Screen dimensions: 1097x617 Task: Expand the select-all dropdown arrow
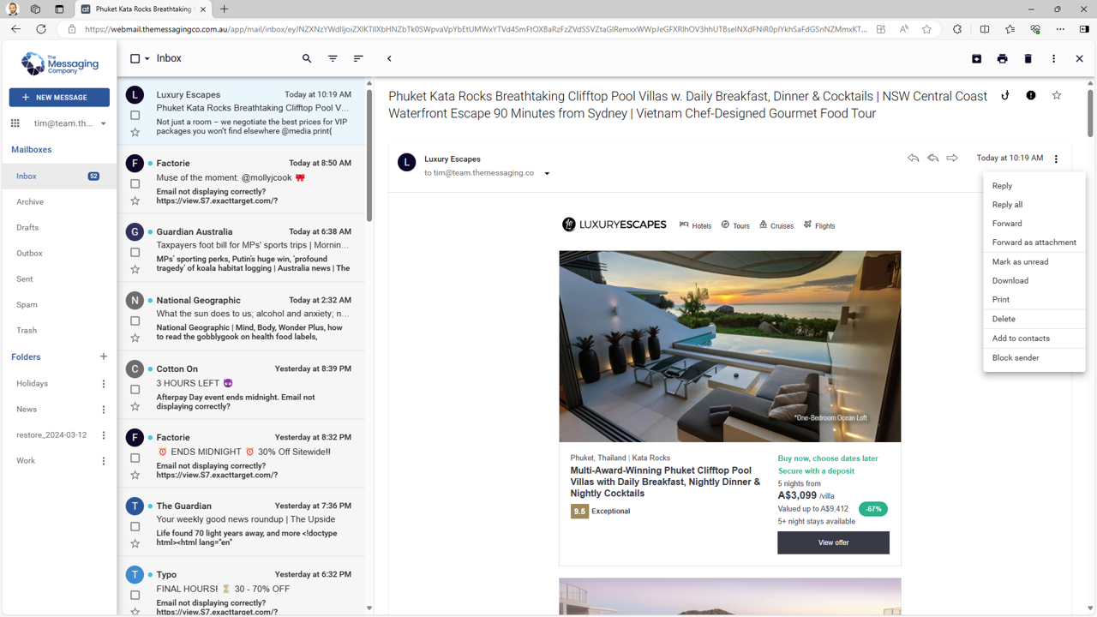[147, 59]
